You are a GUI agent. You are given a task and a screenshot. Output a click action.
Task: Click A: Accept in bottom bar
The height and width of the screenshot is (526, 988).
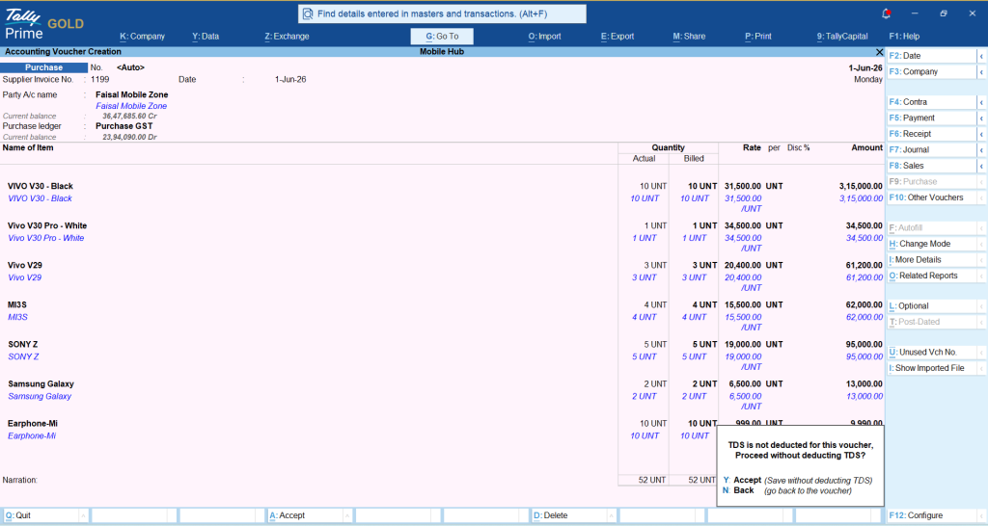pos(305,515)
